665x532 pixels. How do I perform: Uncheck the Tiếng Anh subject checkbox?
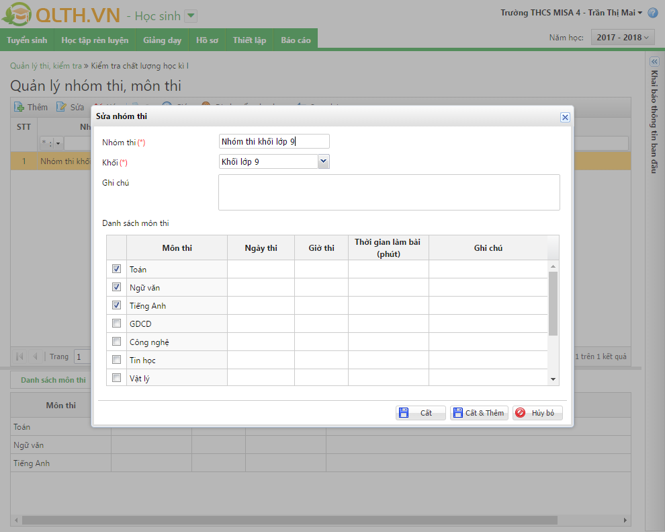pos(116,305)
